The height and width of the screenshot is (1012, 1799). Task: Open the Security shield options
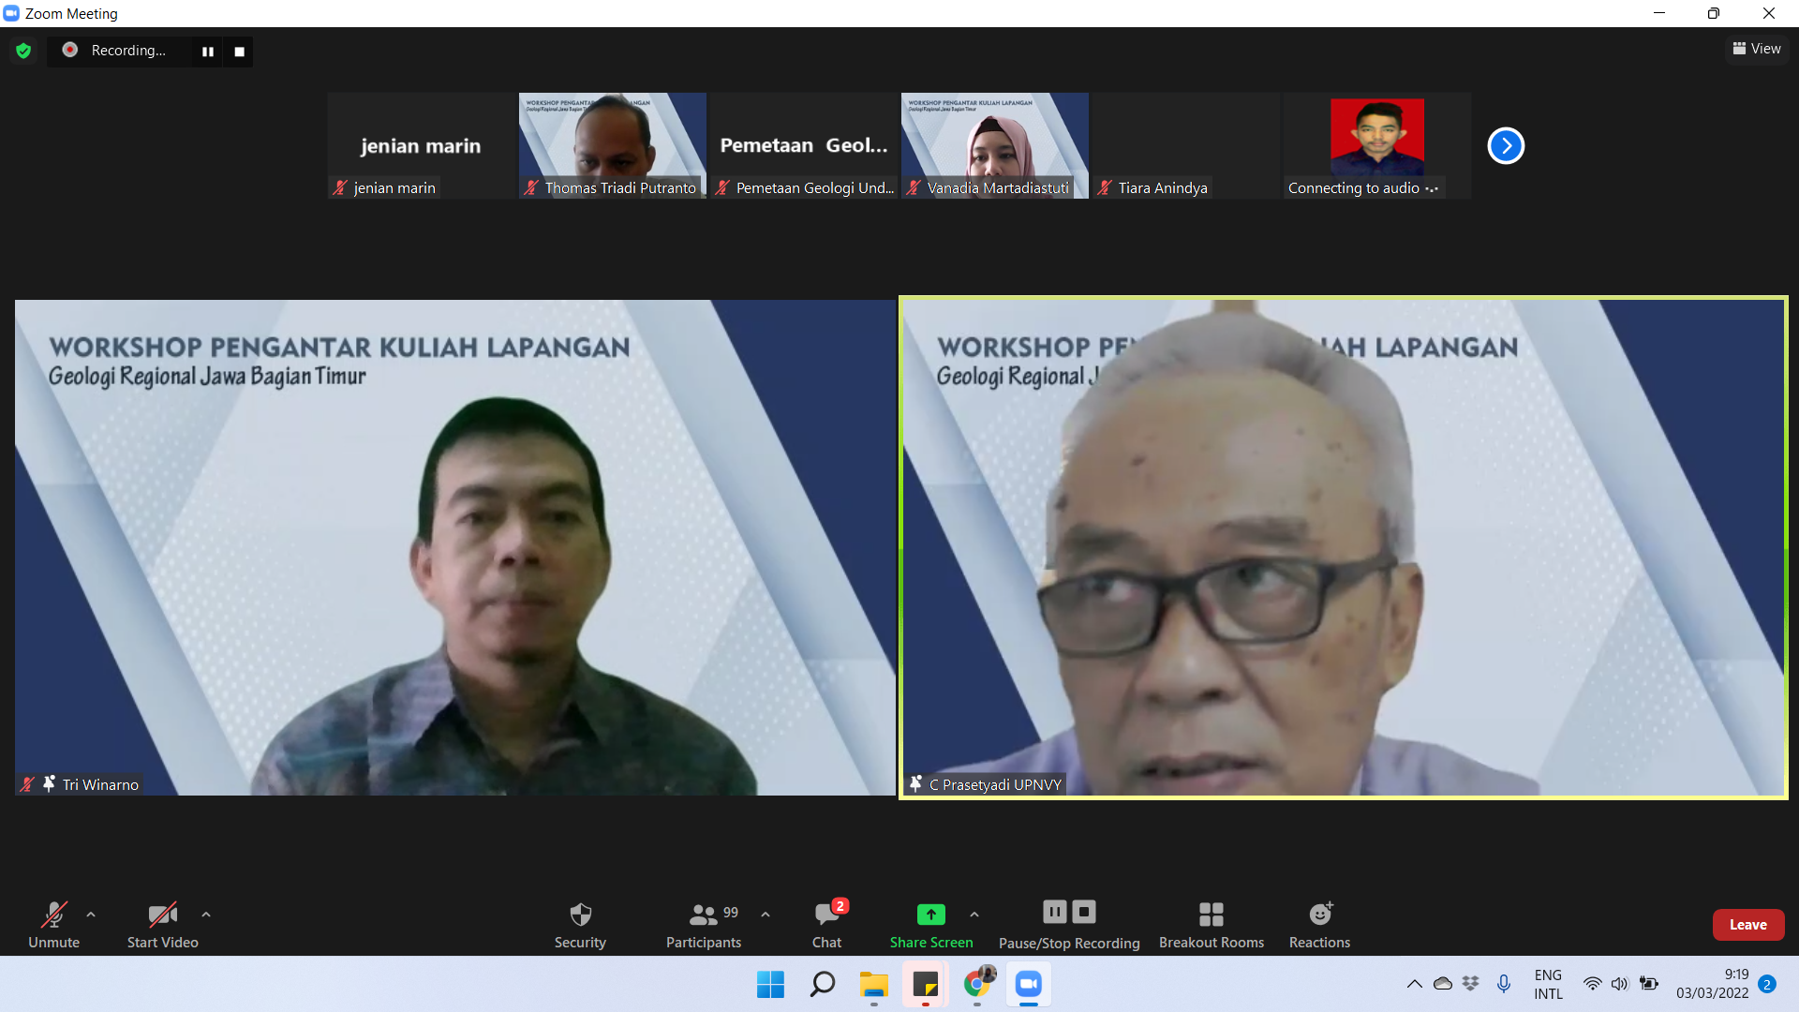[580, 924]
